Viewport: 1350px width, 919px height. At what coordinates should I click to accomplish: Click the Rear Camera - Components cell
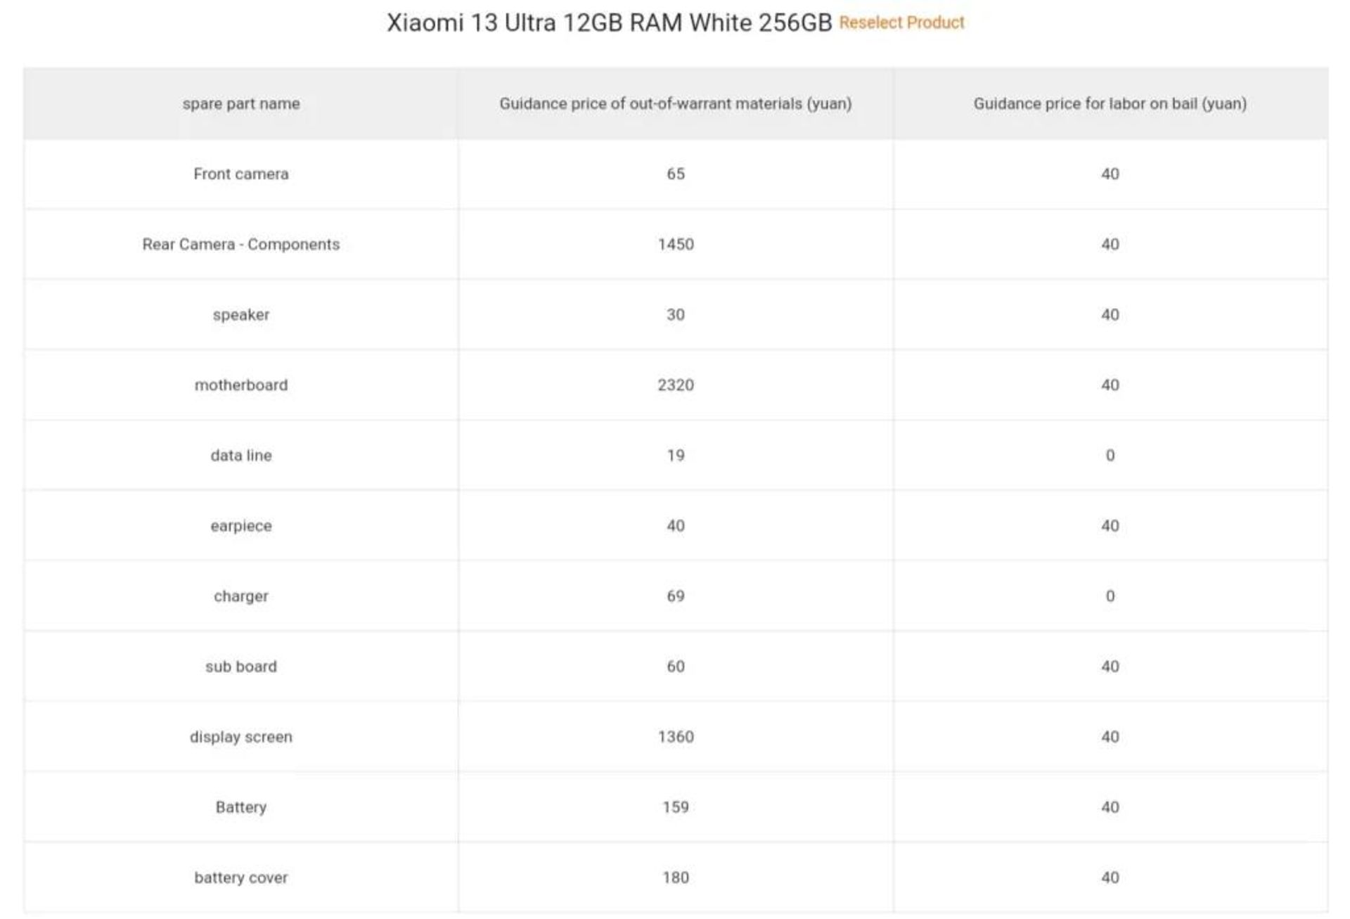click(x=241, y=245)
